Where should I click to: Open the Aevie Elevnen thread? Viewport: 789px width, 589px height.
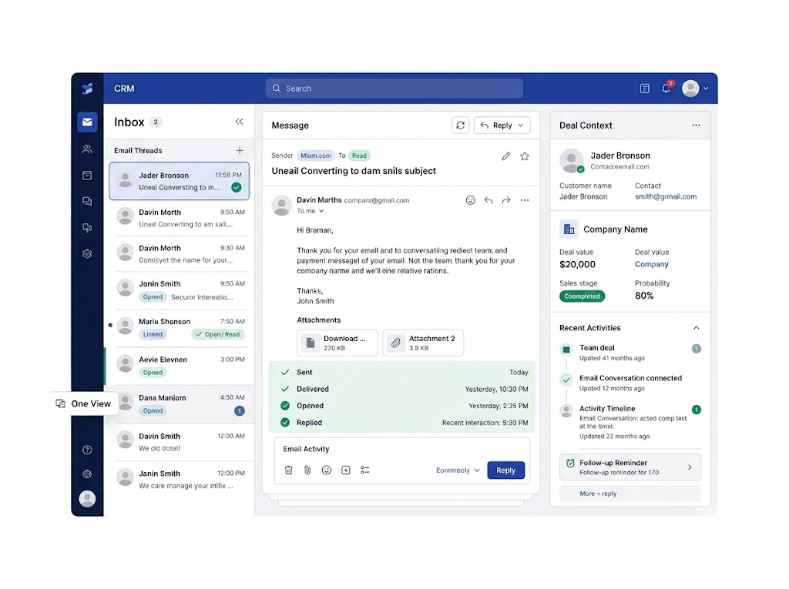pyautogui.click(x=179, y=366)
